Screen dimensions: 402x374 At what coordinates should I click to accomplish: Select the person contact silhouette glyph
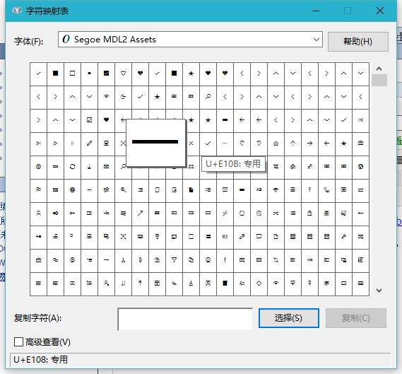tap(38, 214)
